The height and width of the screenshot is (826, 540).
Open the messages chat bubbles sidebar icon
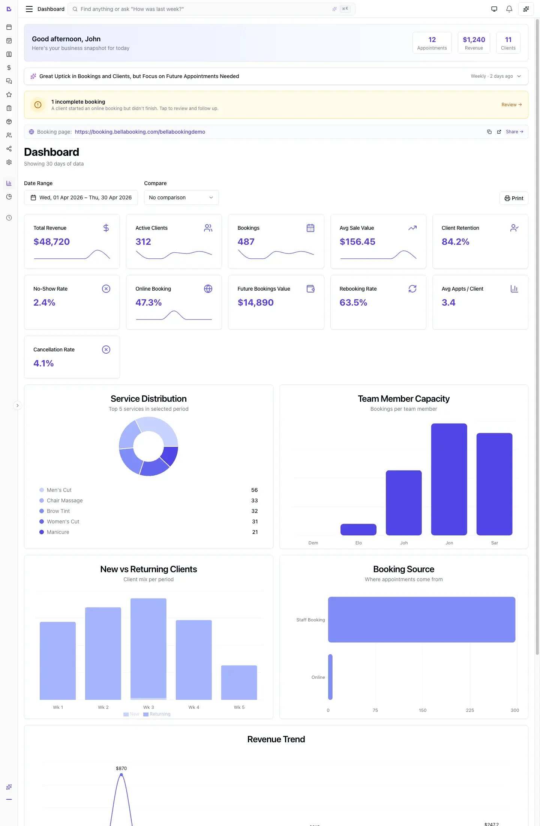click(x=9, y=81)
